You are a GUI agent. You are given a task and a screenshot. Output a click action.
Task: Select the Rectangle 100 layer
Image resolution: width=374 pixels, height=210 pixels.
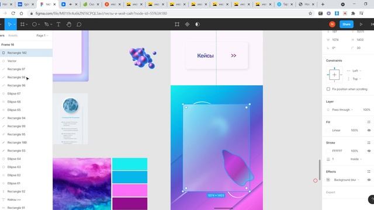point(26,142)
